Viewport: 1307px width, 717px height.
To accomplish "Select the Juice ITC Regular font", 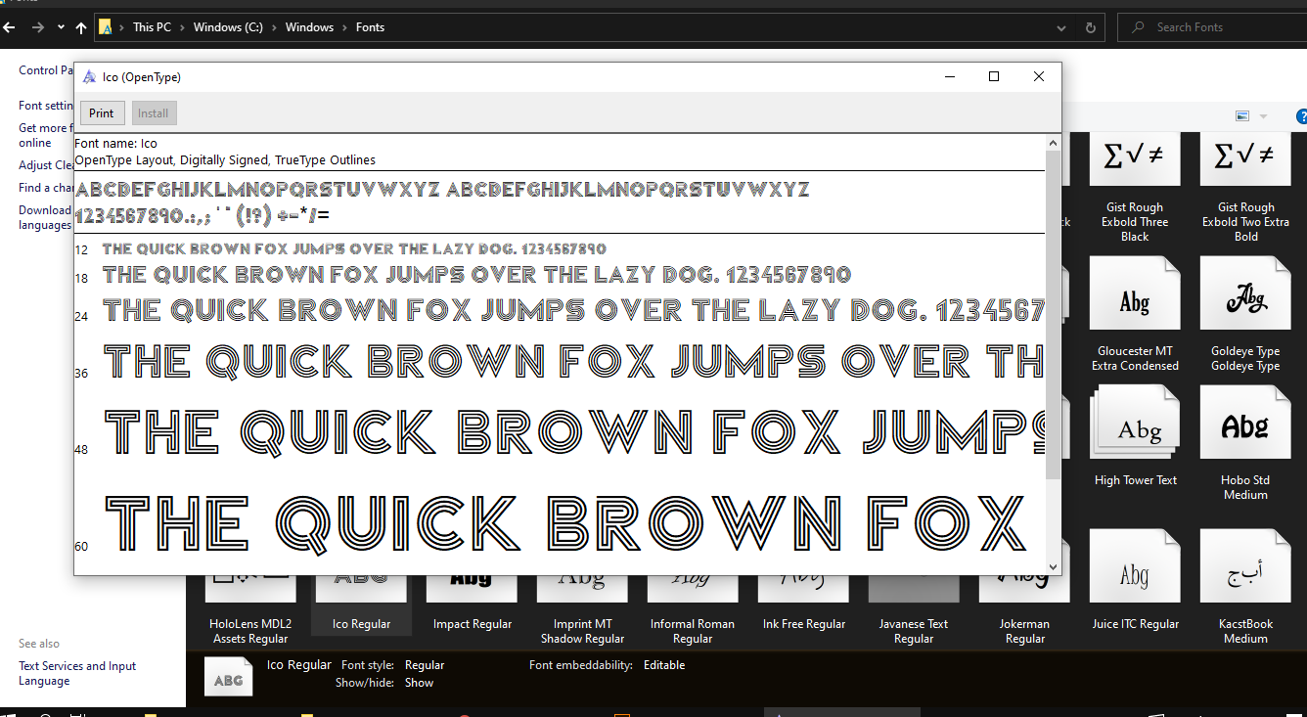I will [1135, 580].
